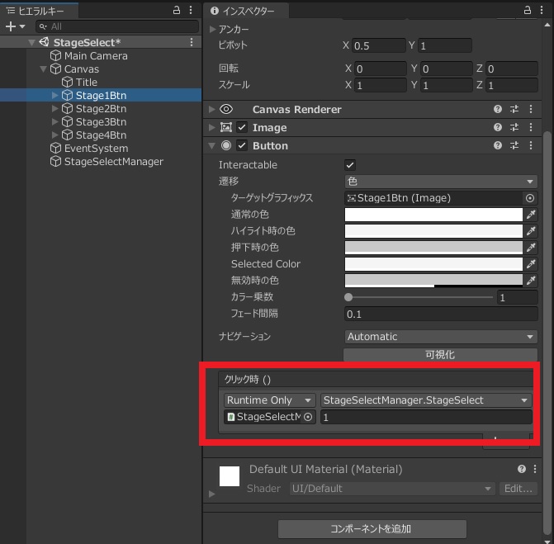
Task: Click the normal color swatch
Action: (x=433, y=215)
